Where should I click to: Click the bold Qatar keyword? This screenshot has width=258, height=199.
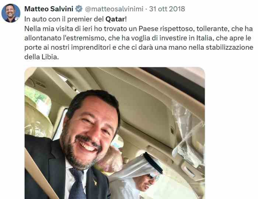[x=115, y=19]
